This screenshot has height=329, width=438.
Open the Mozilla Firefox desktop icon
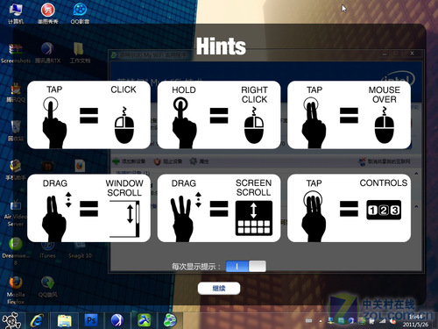(x=16, y=290)
